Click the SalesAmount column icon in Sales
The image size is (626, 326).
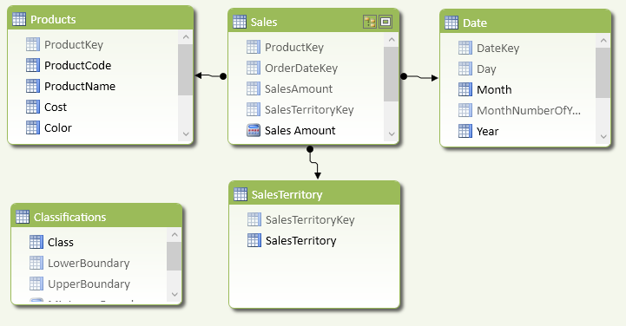[254, 88]
